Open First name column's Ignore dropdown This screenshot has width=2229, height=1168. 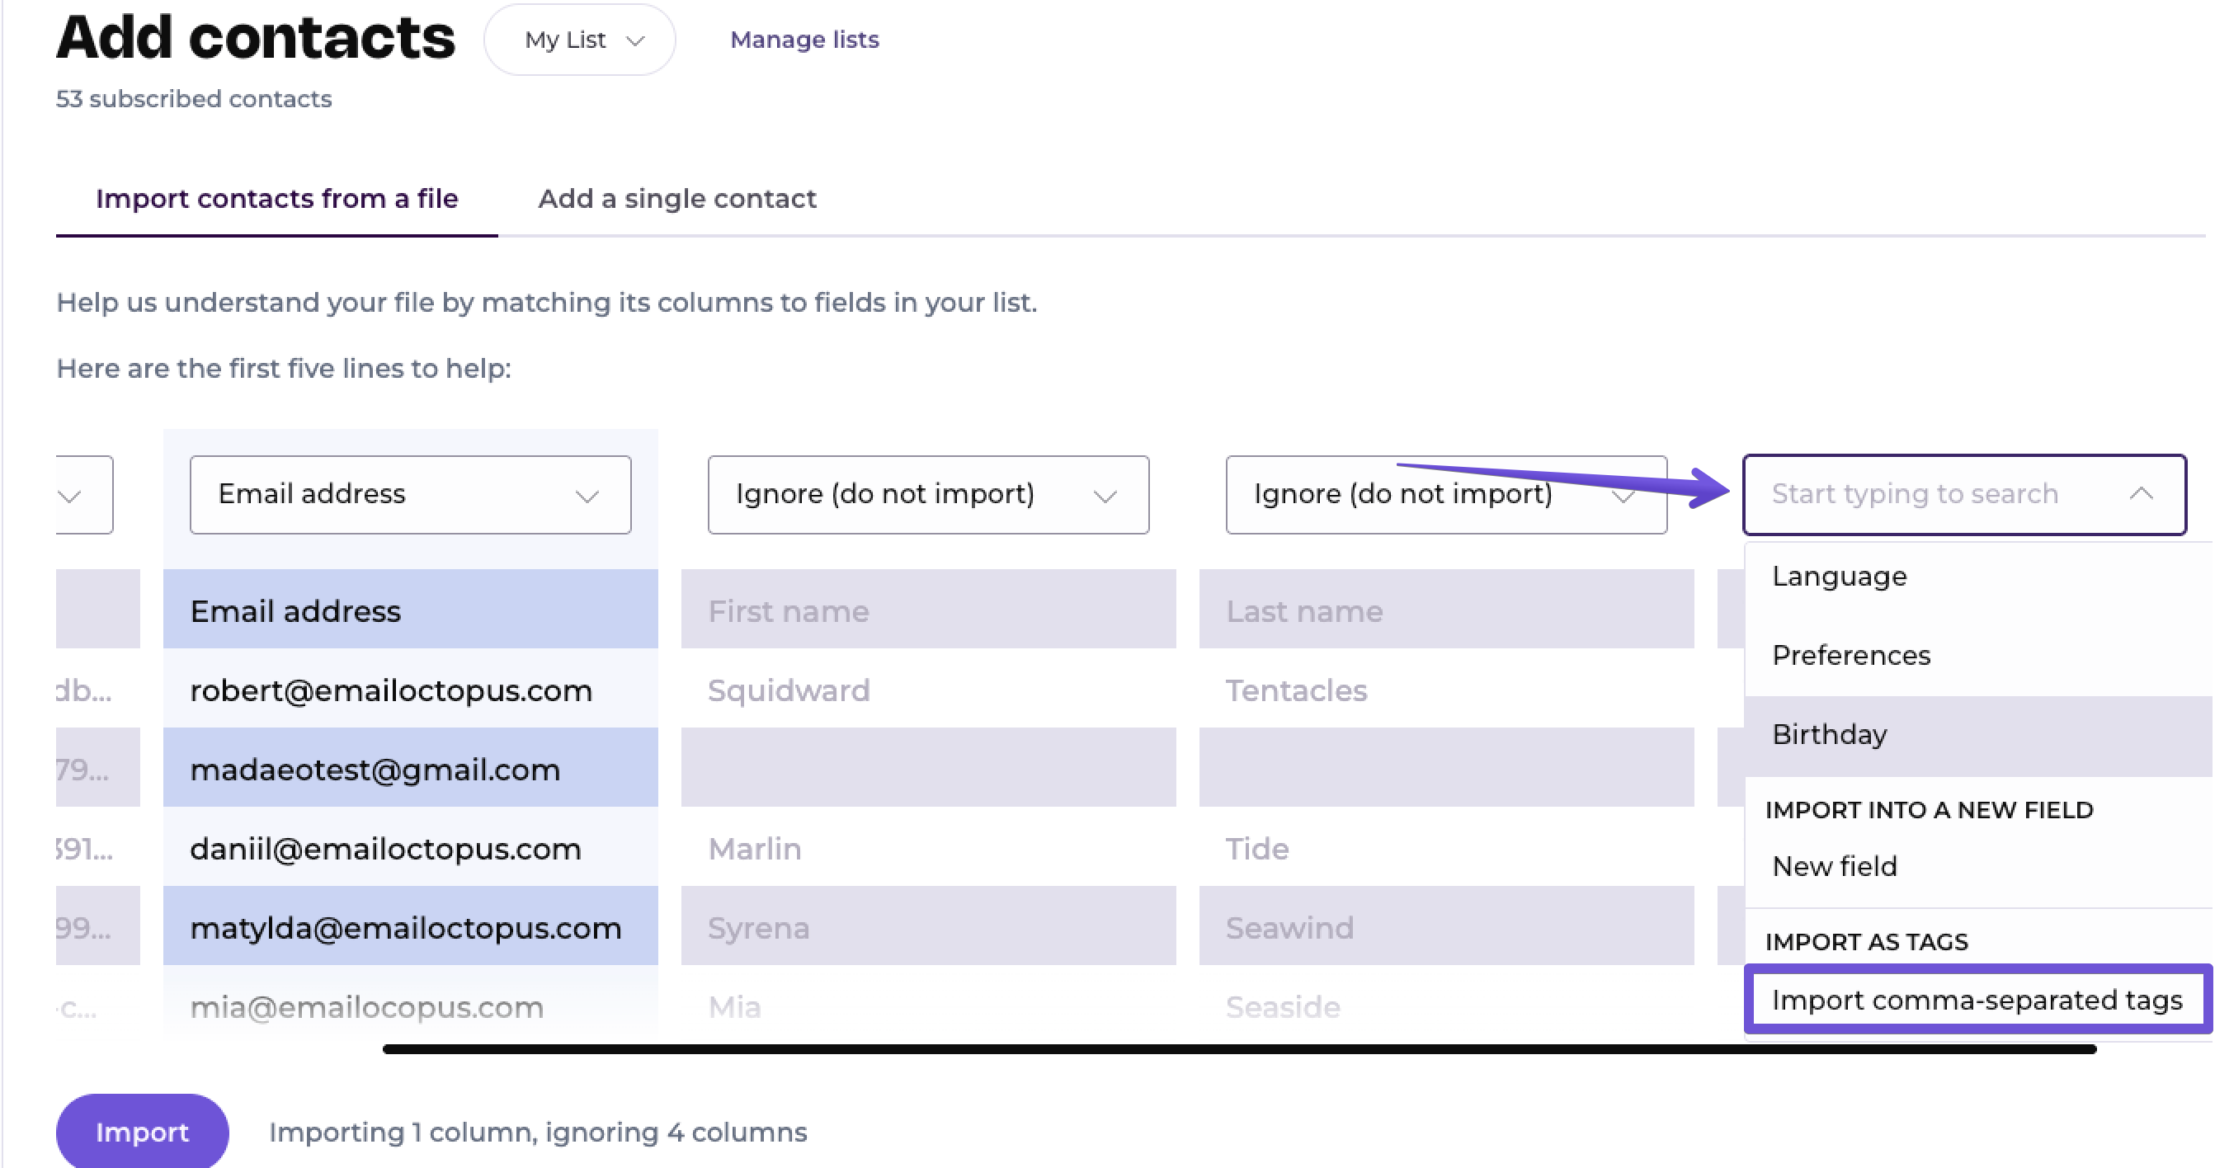tap(927, 495)
